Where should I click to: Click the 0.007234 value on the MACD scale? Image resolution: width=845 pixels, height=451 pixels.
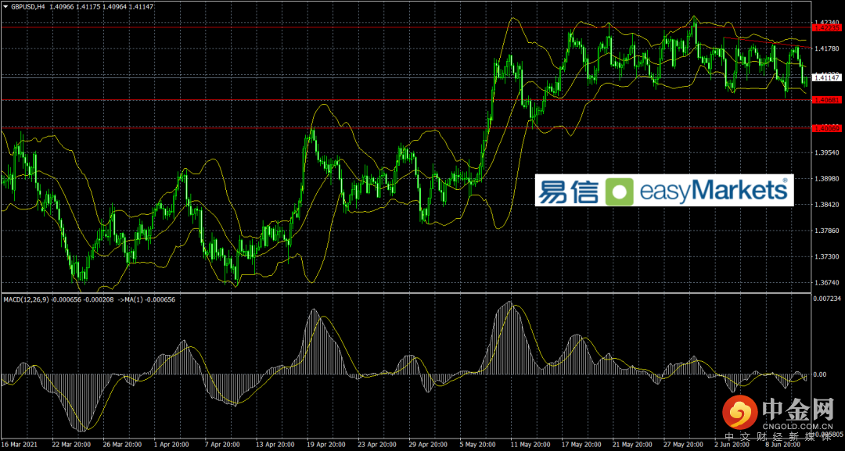pos(827,298)
